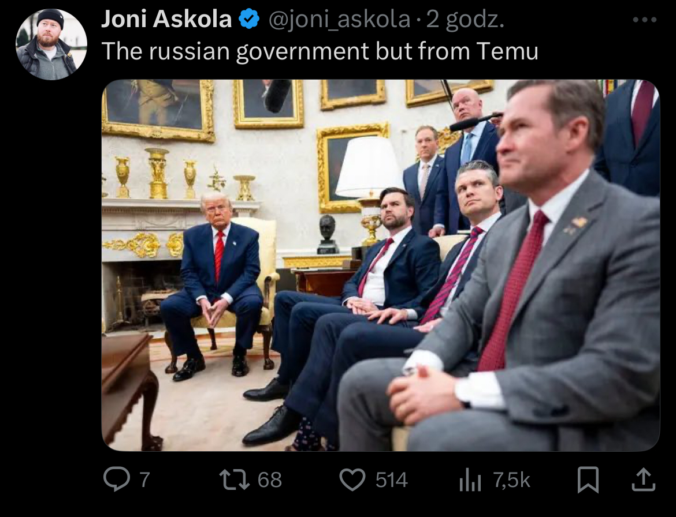676x517 pixels.
Task: Click the reply count number 7
Action: [145, 479]
